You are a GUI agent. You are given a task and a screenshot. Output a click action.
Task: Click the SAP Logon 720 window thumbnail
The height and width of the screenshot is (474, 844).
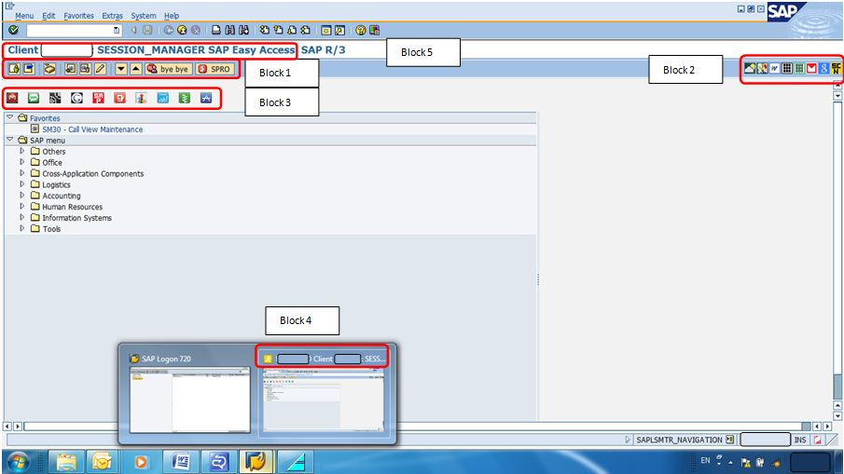pyautogui.click(x=190, y=400)
